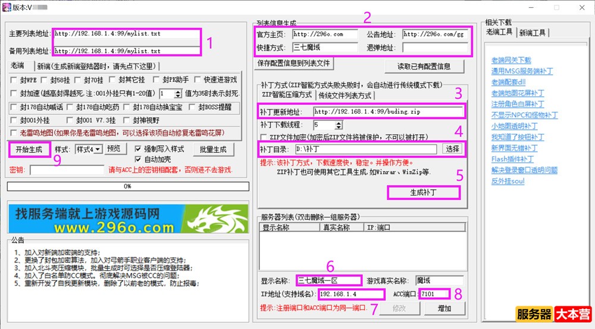595x329 pixels.
Task: Open the 反外挂soul link
Action: (x=508, y=181)
